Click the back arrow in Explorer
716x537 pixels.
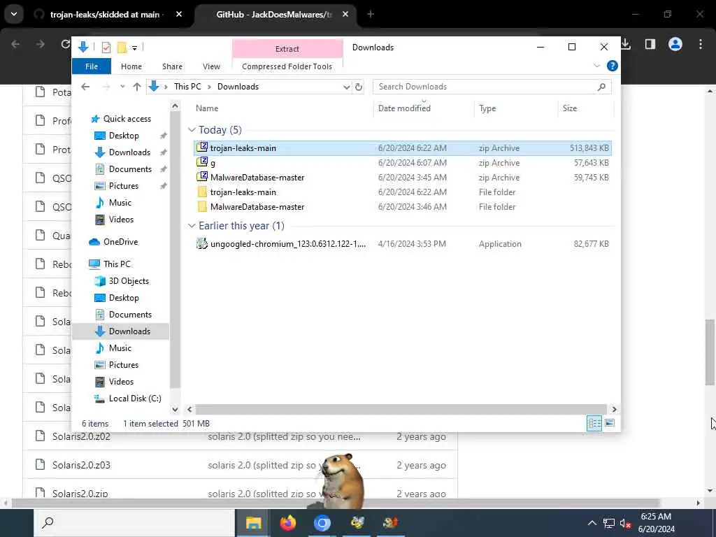[85, 86]
